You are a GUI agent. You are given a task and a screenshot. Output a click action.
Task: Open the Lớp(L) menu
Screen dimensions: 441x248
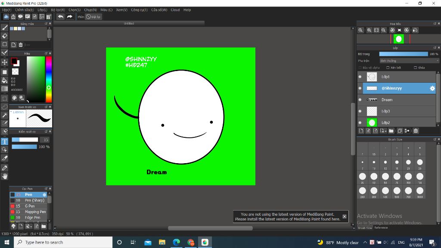43,10
